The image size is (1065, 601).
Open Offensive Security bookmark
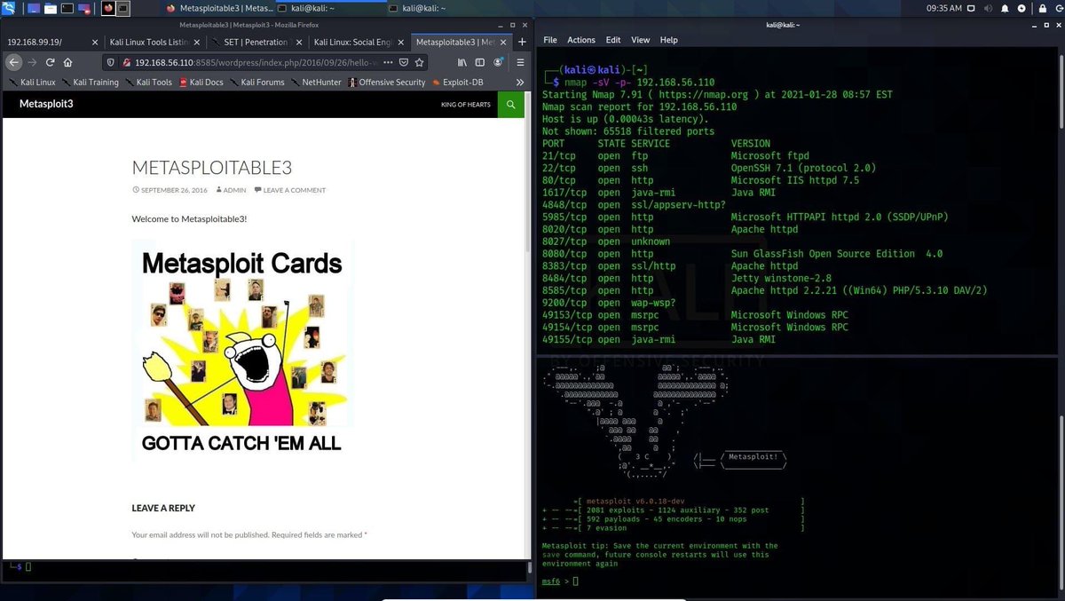pyautogui.click(x=387, y=82)
